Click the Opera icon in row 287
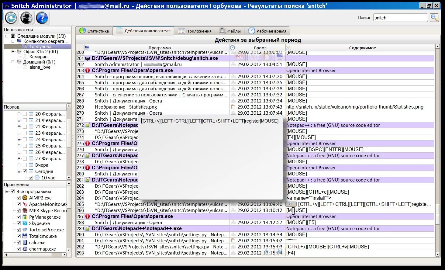 tap(88, 216)
